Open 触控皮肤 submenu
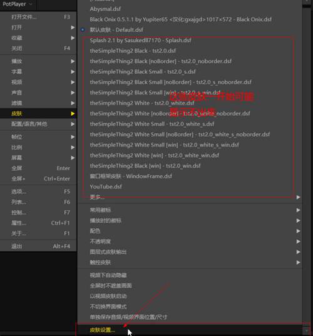The image size is (313, 336). 190,262
